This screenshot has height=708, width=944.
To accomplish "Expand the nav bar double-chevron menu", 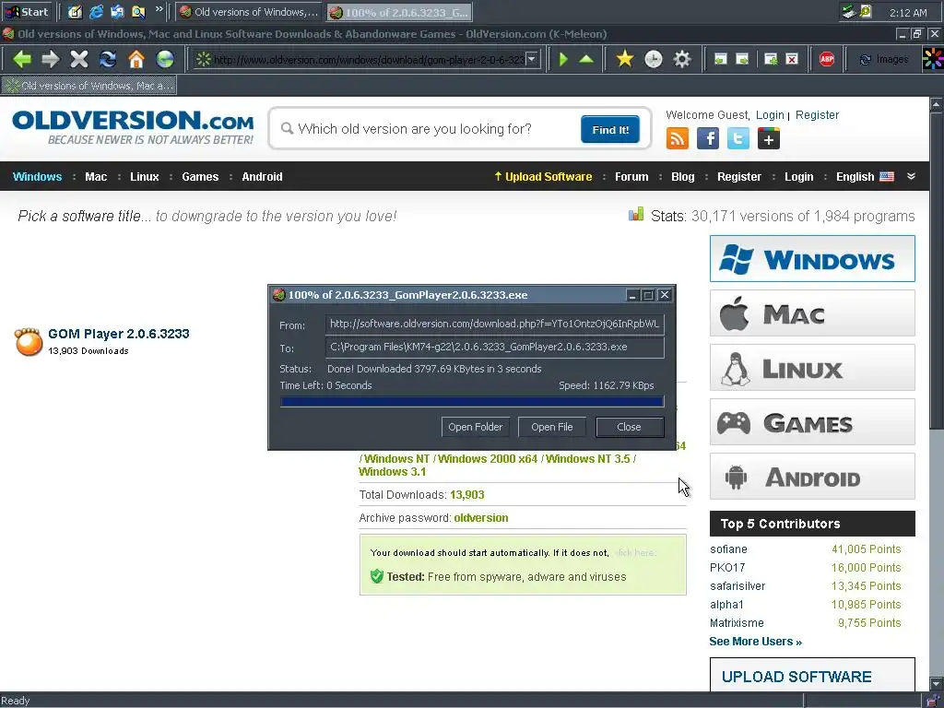I will [911, 176].
